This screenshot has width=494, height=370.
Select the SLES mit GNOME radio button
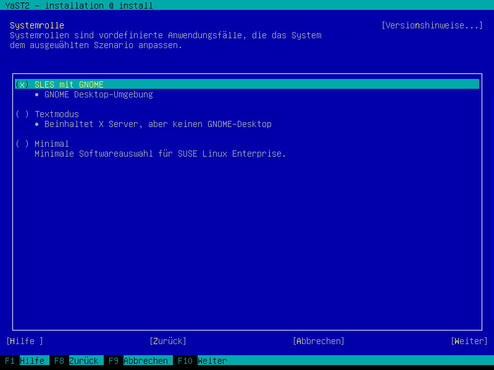click(22, 84)
